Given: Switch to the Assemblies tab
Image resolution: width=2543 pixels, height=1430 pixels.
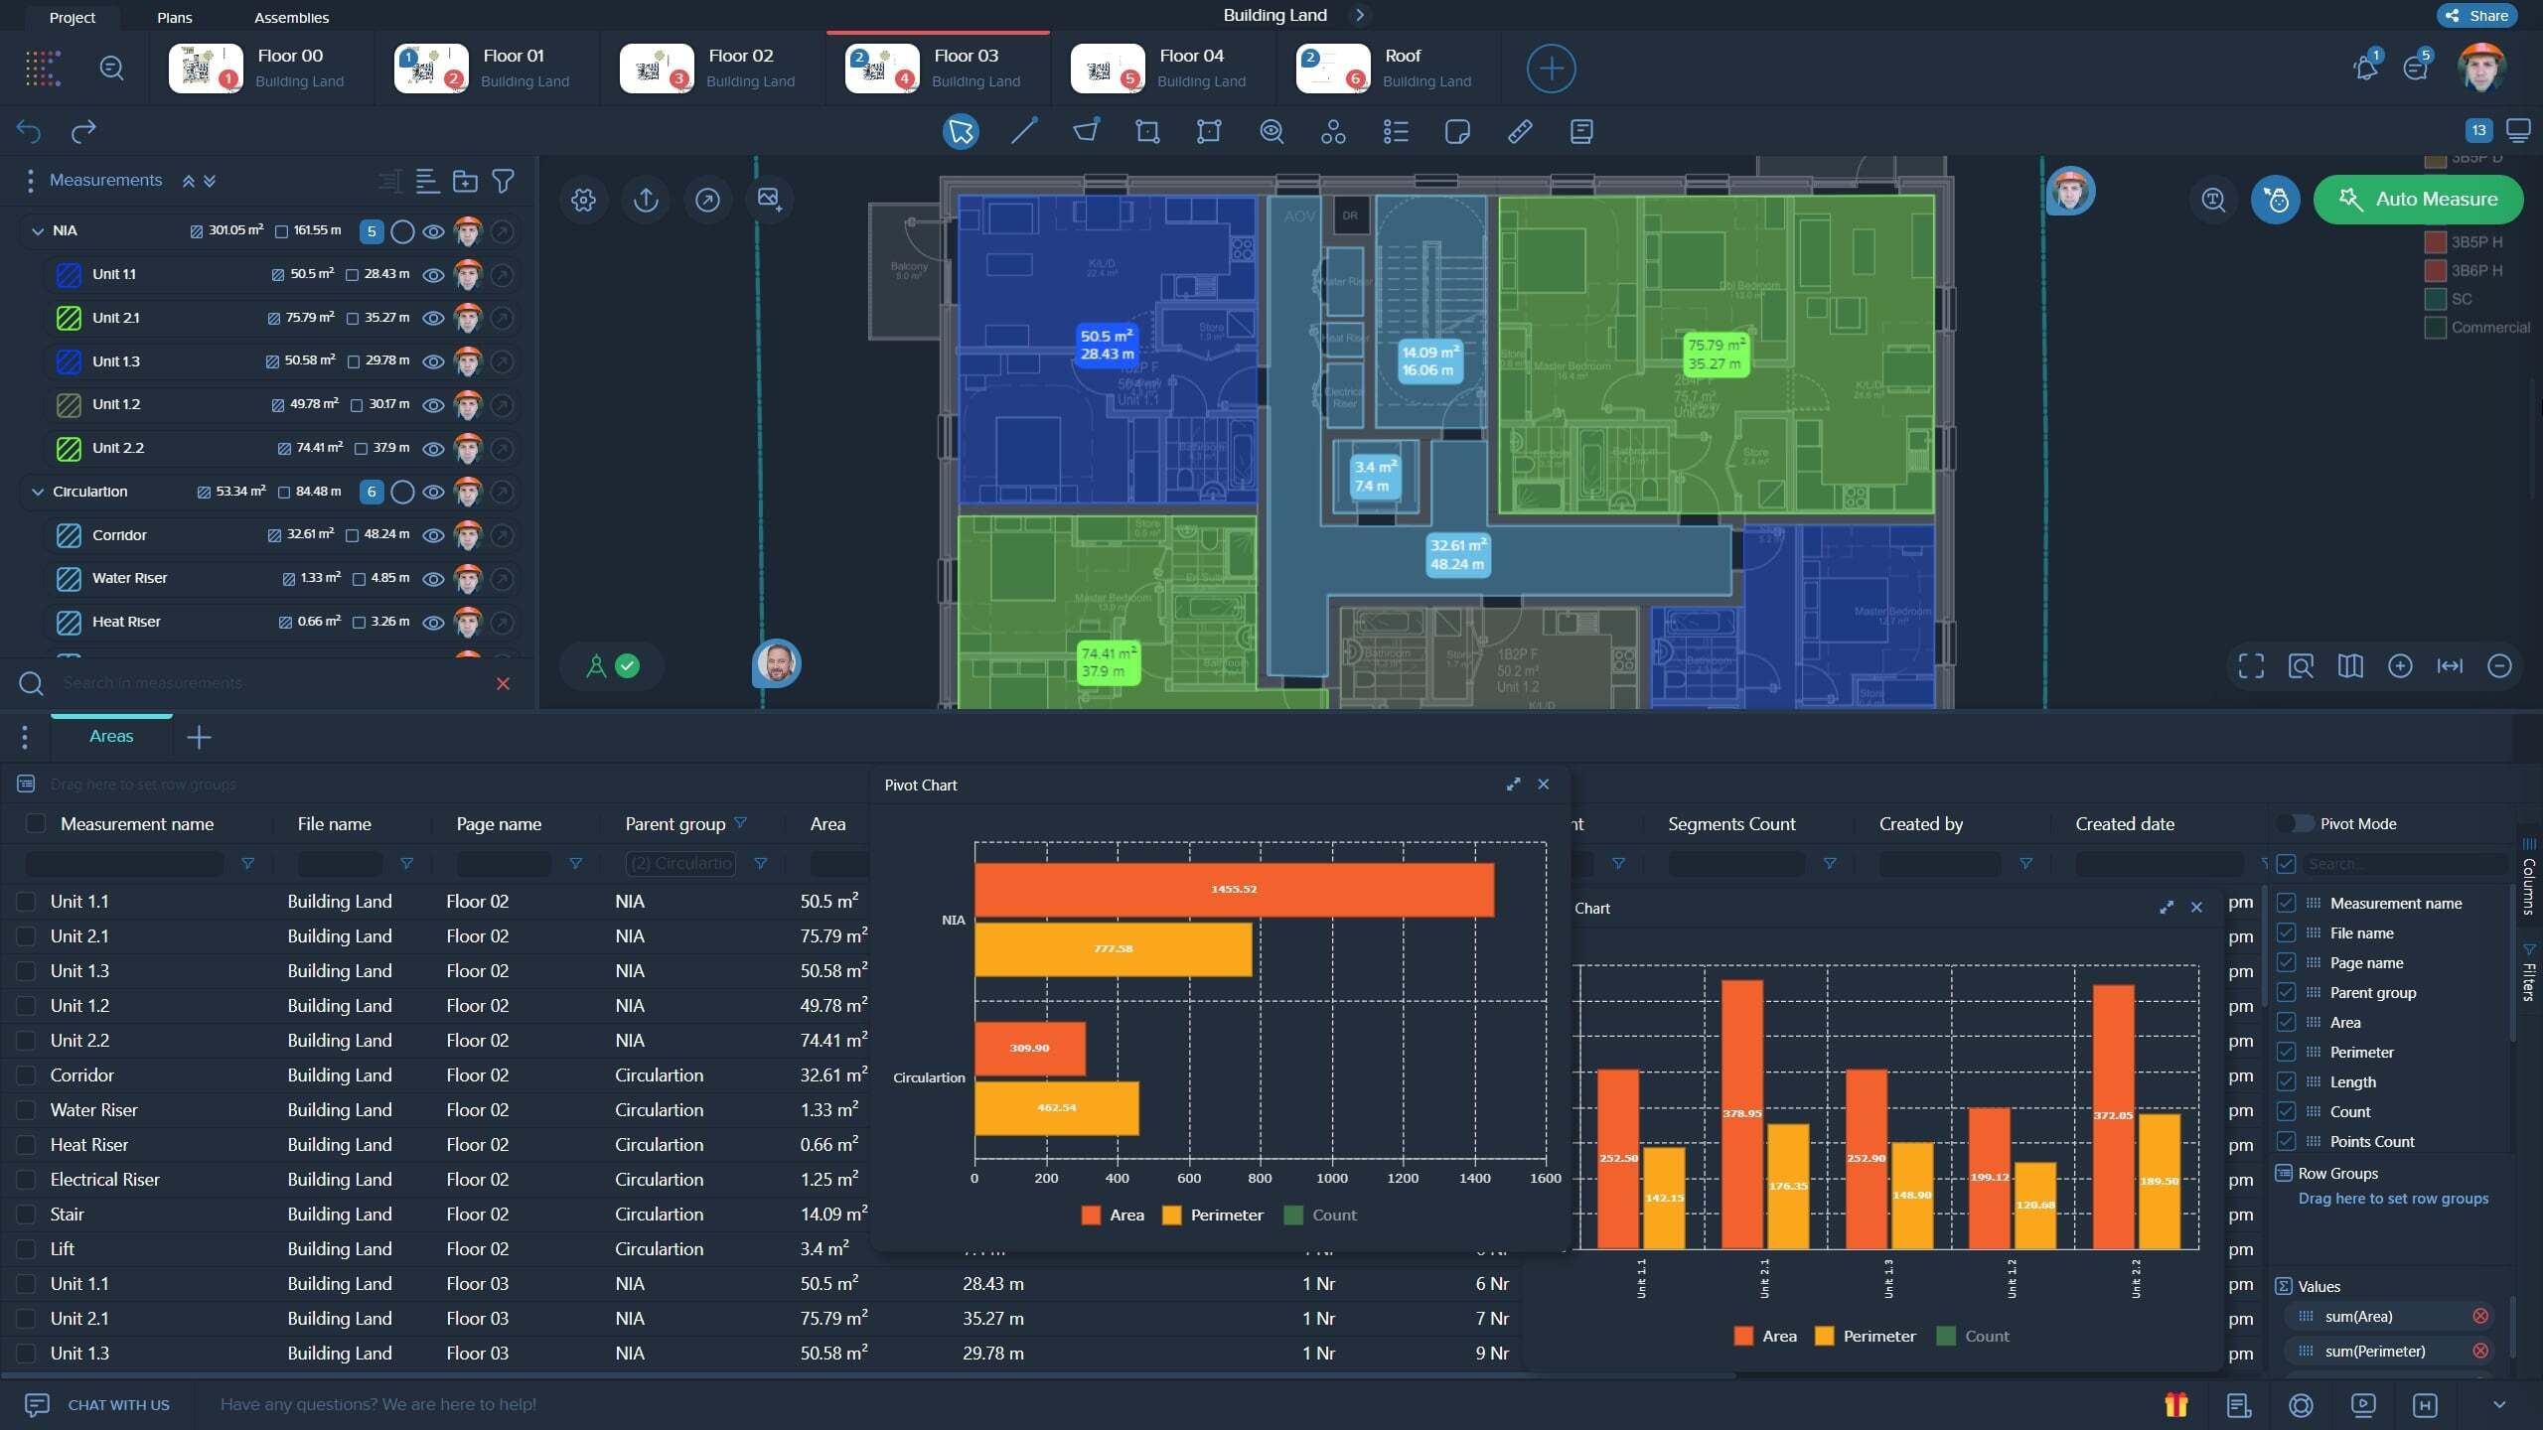Looking at the screenshot, I should 292,17.
